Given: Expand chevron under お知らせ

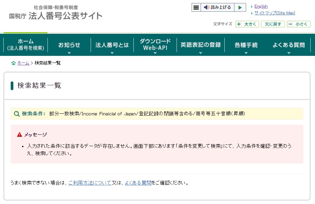Looking at the screenshot, I should pyautogui.click(x=69, y=53).
